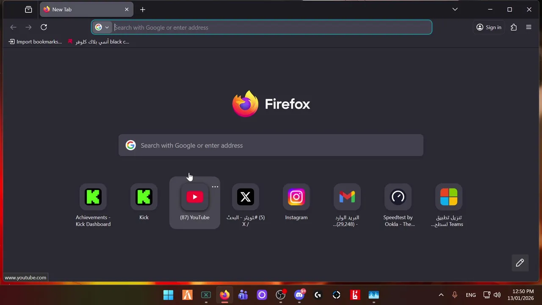Open the Instagram shortcut tile
The width and height of the screenshot is (542, 305).
tap(296, 202)
